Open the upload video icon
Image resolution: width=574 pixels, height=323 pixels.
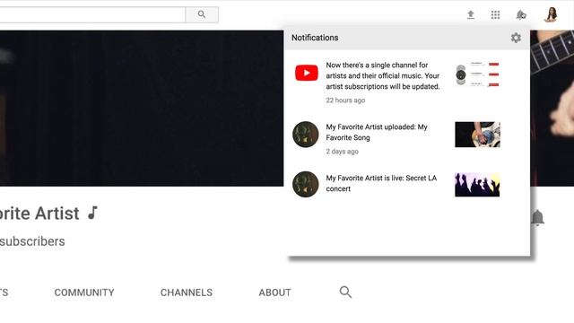[x=471, y=14]
